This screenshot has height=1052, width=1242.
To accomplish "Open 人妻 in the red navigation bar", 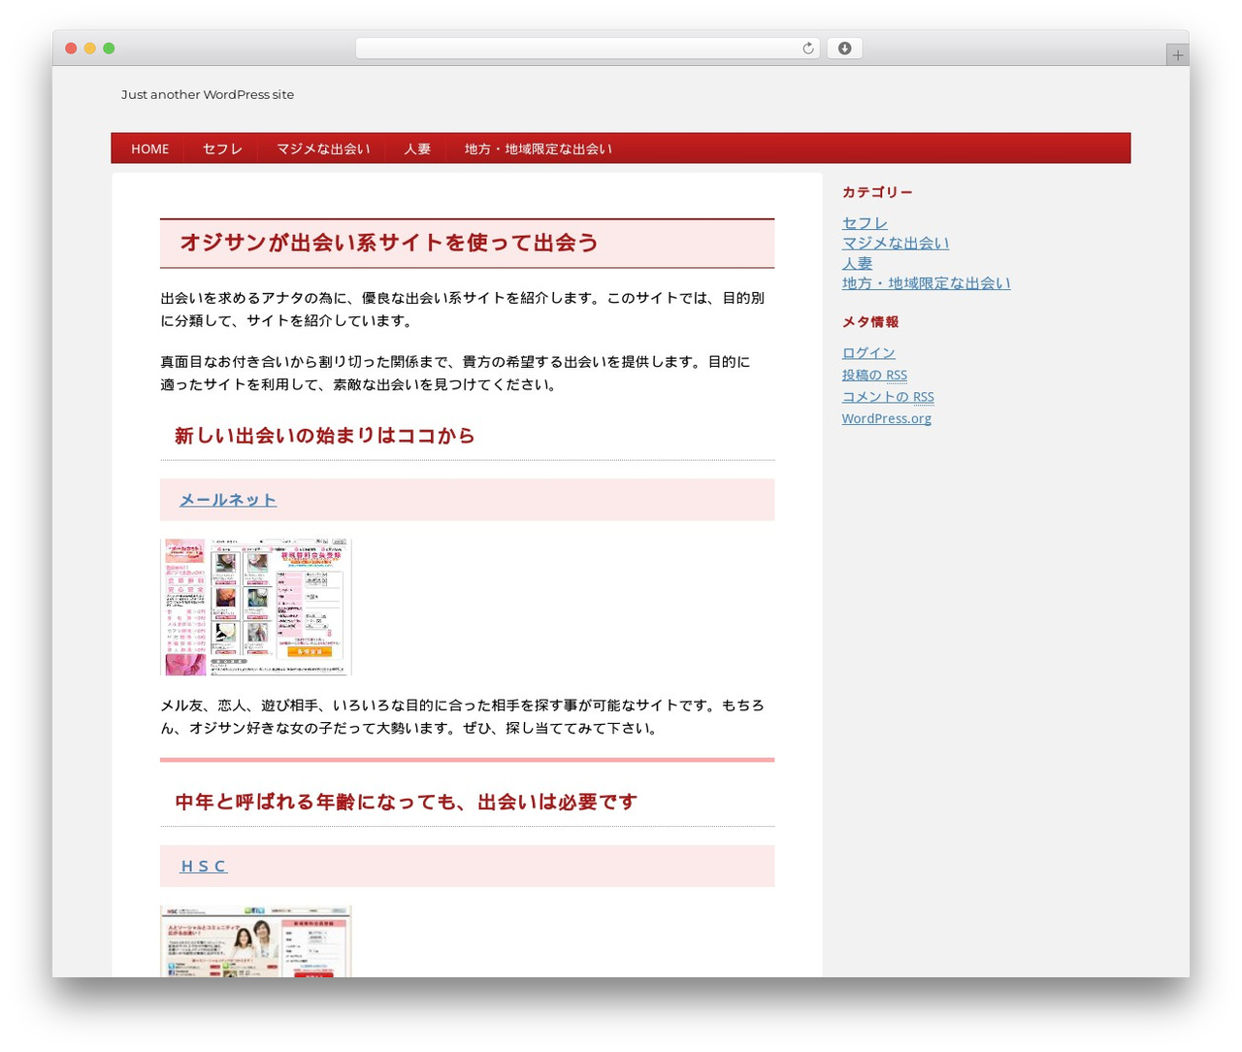I will pos(417,148).
